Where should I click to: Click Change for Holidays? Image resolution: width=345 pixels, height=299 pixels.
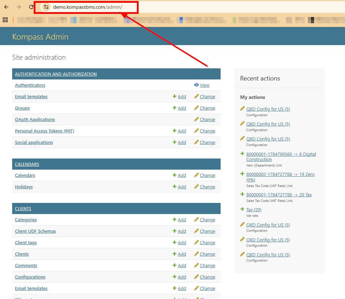point(205,187)
